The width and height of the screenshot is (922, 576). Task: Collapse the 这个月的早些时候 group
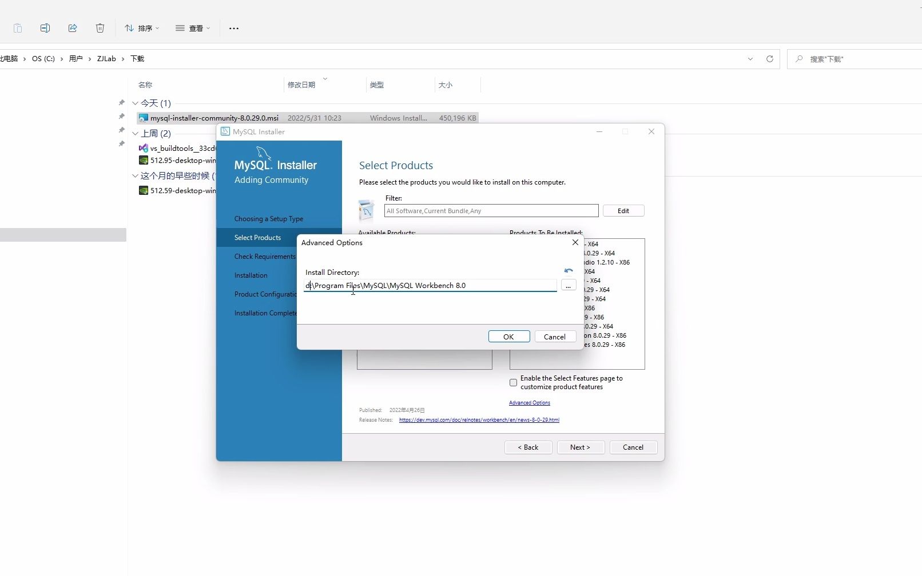[x=135, y=176]
